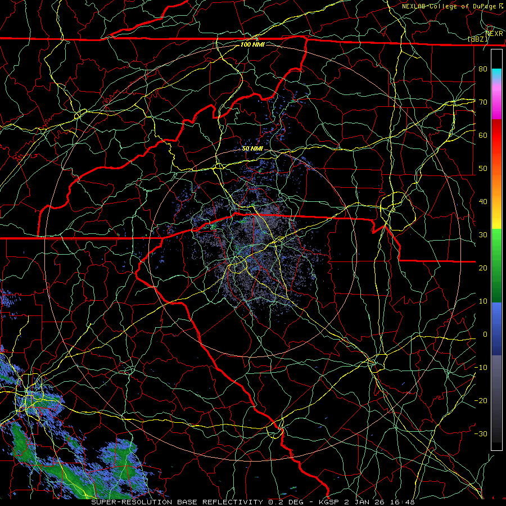Click the 50 value on the dBZ scale
506x506 pixels.
coord(483,169)
